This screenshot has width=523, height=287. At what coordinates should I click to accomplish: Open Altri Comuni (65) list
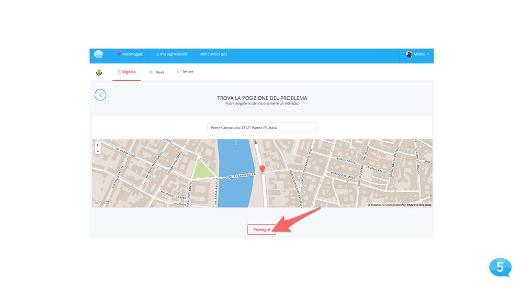(213, 54)
